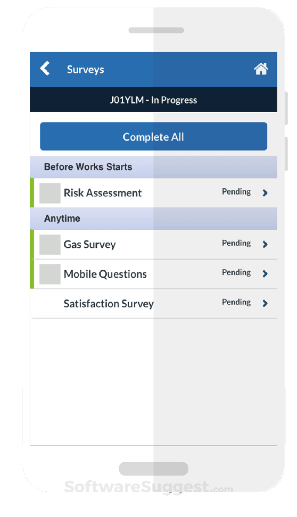The height and width of the screenshot is (517, 297).
Task: Tap Pending status next to Risk Assessment
Action: click(x=236, y=192)
